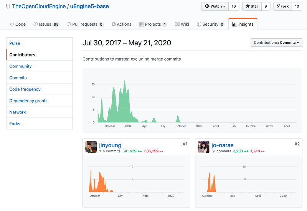
Task: Switch to the Wiki tab
Action: pos(182,24)
